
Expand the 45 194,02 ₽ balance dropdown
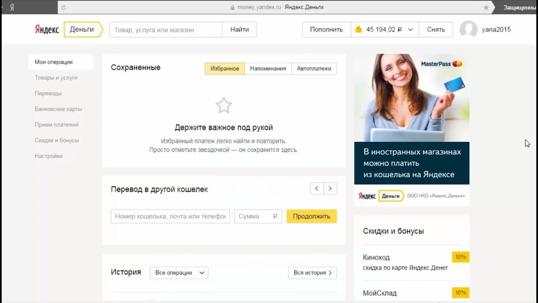coord(410,29)
